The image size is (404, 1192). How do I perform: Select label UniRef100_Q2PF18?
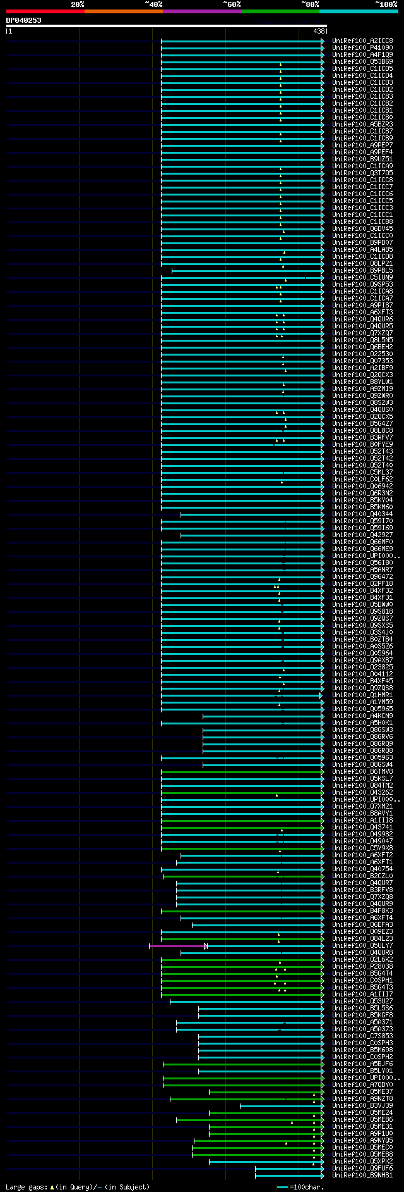pos(362,583)
